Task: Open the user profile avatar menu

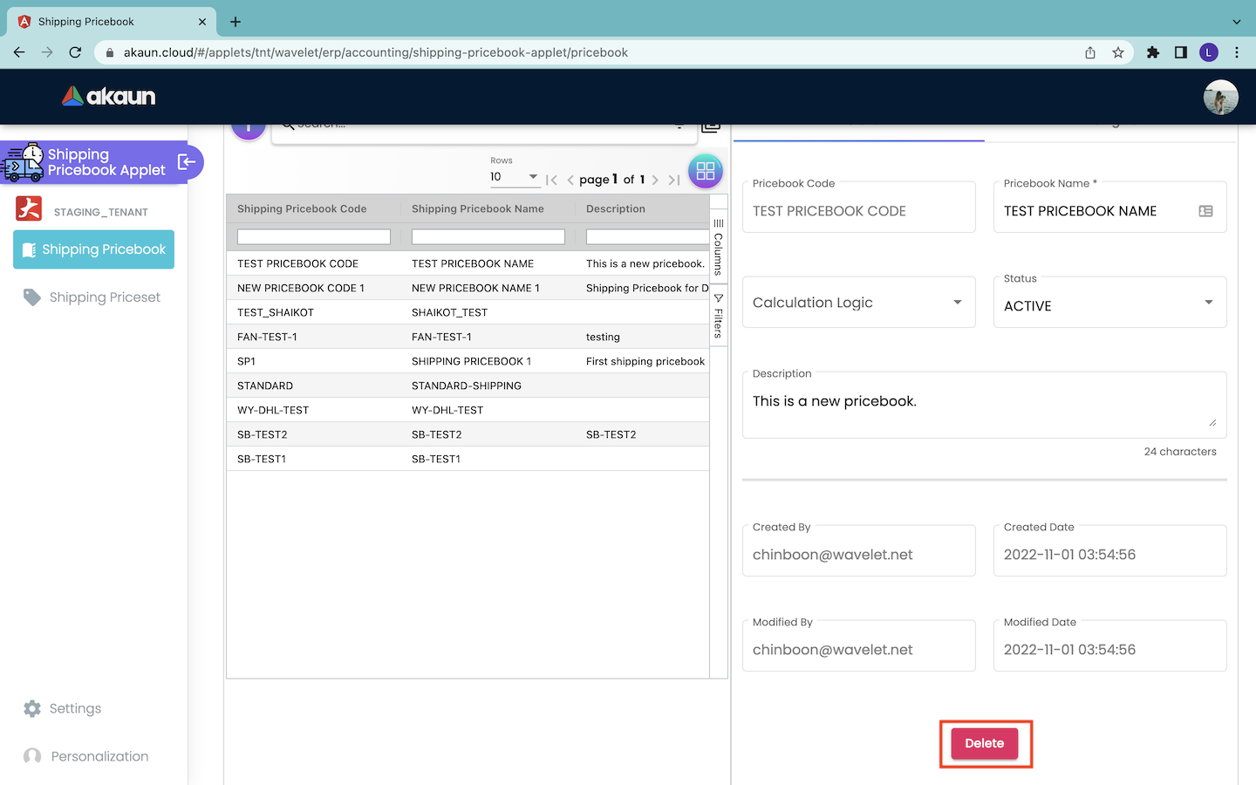Action: point(1220,97)
